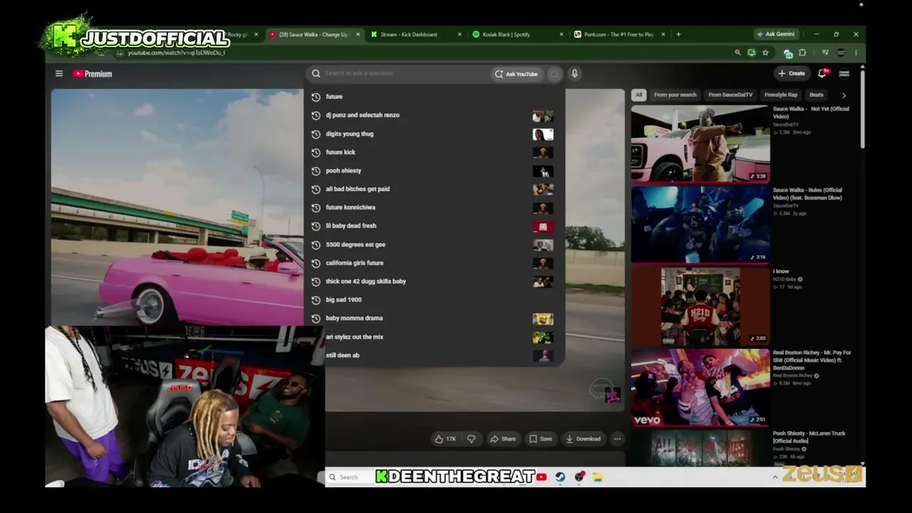
Task: Pick the 'future konnichiwa' suggestion
Action: click(434, 207)
